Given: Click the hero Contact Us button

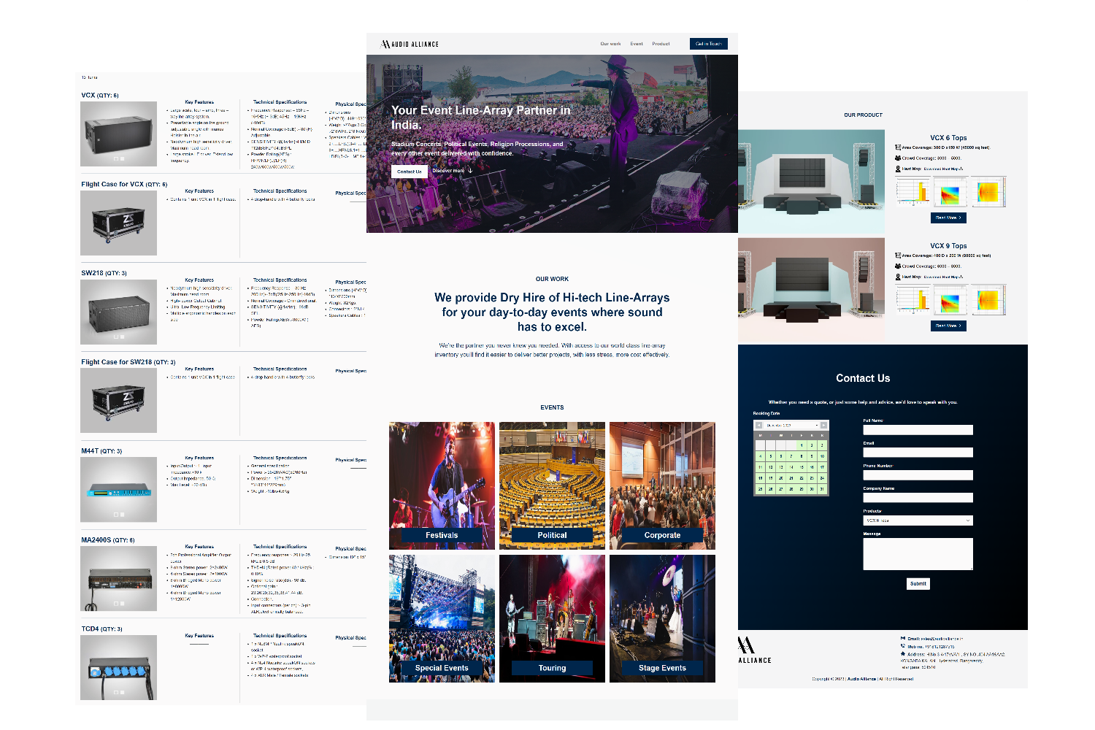Looking at the screenshot, I should (x=410, y=172).
